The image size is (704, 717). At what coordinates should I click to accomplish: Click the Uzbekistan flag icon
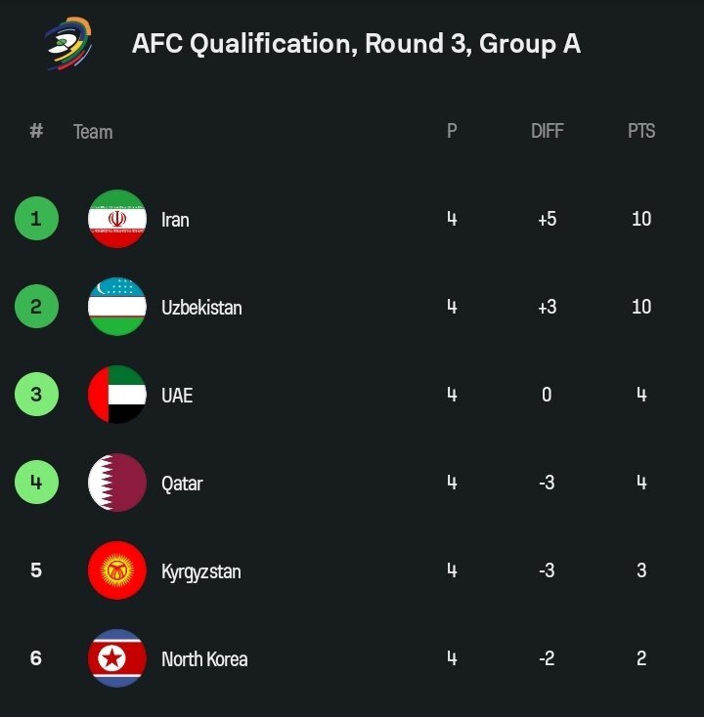click(117, 307)
